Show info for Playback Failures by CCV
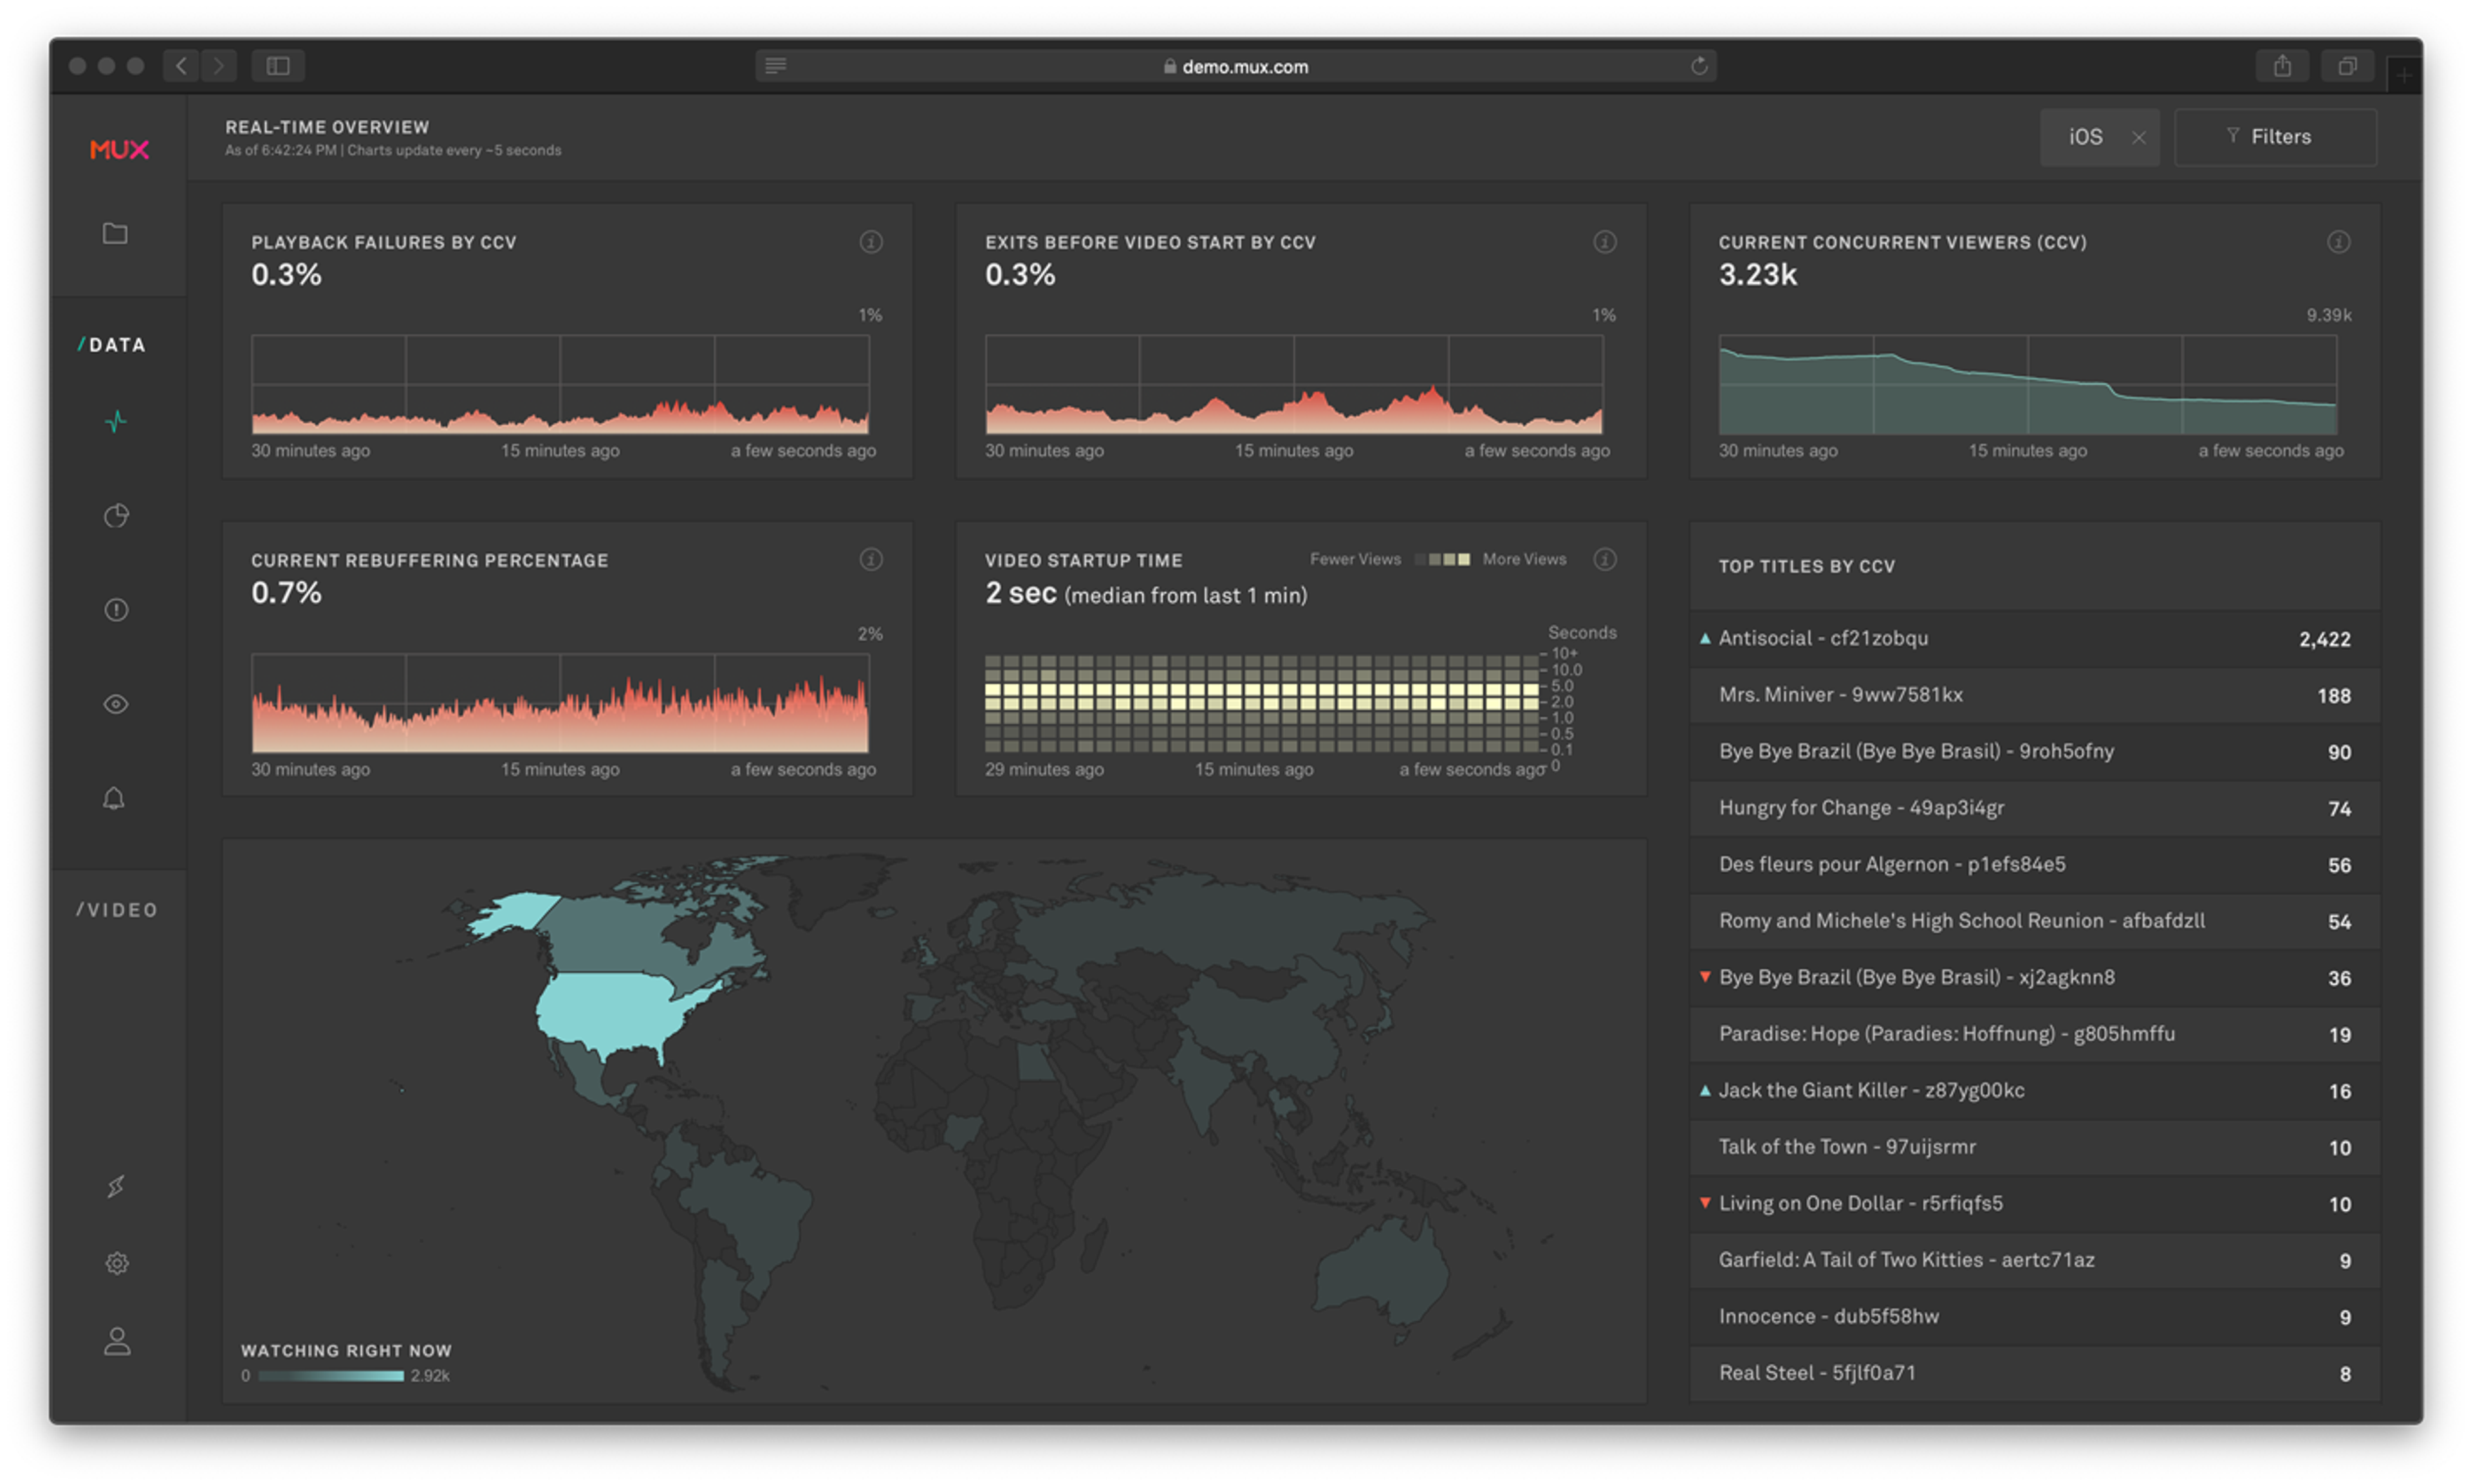2471x1484 pixels. click(871, 242)
